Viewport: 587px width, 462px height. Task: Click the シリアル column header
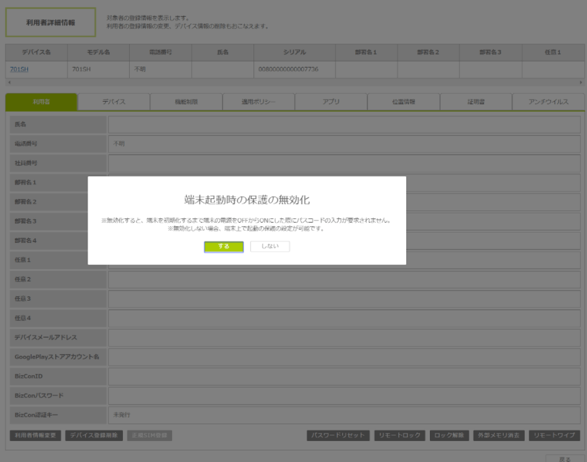coord(294,52)
